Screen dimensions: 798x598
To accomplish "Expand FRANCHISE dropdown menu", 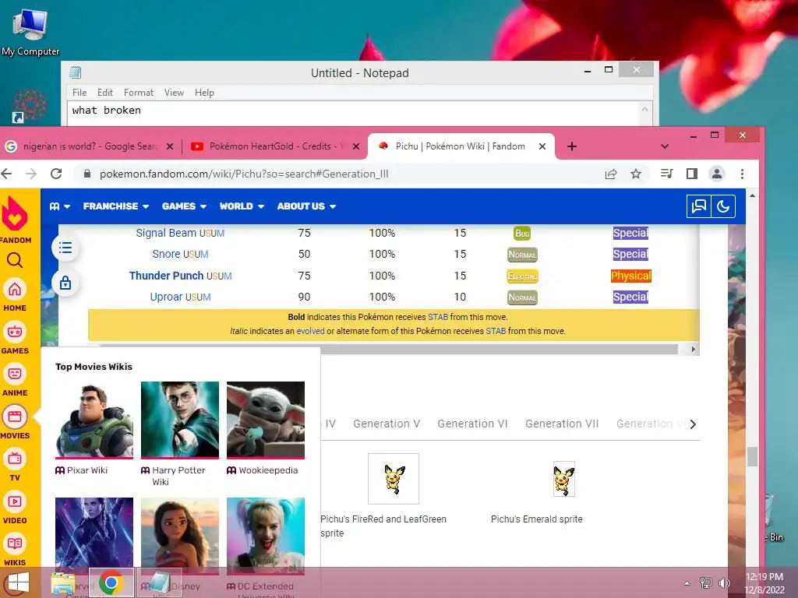I will pos(116,206).
